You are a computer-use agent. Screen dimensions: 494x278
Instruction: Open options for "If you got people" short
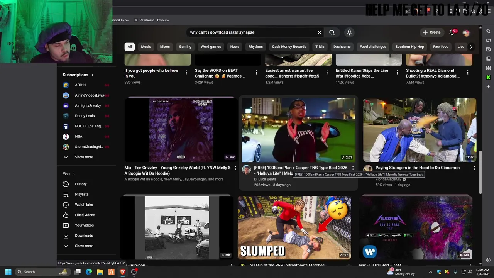point(186,73)
